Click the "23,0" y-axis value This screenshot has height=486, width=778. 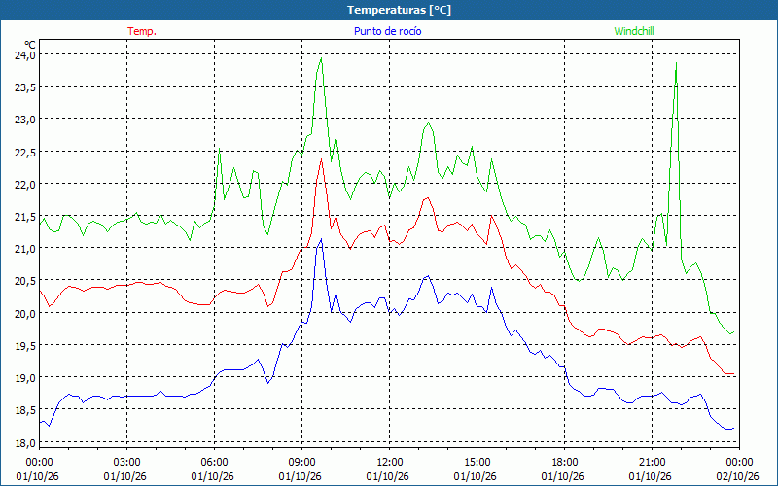[x=25, y=119]
